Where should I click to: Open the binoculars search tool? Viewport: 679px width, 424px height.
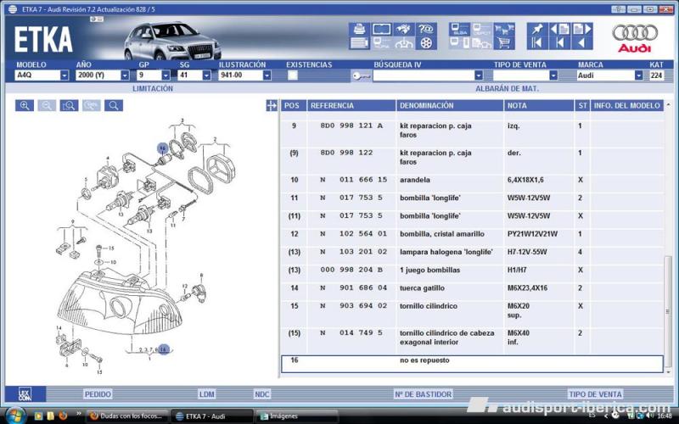pos(404,30)
